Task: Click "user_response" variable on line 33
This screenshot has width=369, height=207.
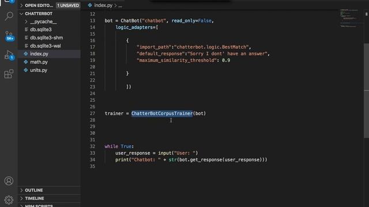Action: pyautogui.click(x=133, y=153)
